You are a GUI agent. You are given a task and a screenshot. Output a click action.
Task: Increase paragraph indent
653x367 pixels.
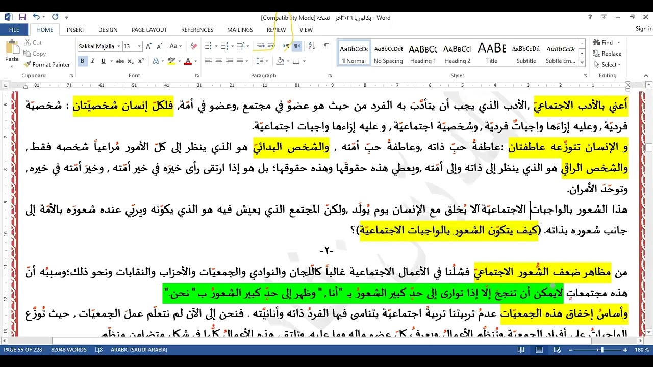pos(271,46)
